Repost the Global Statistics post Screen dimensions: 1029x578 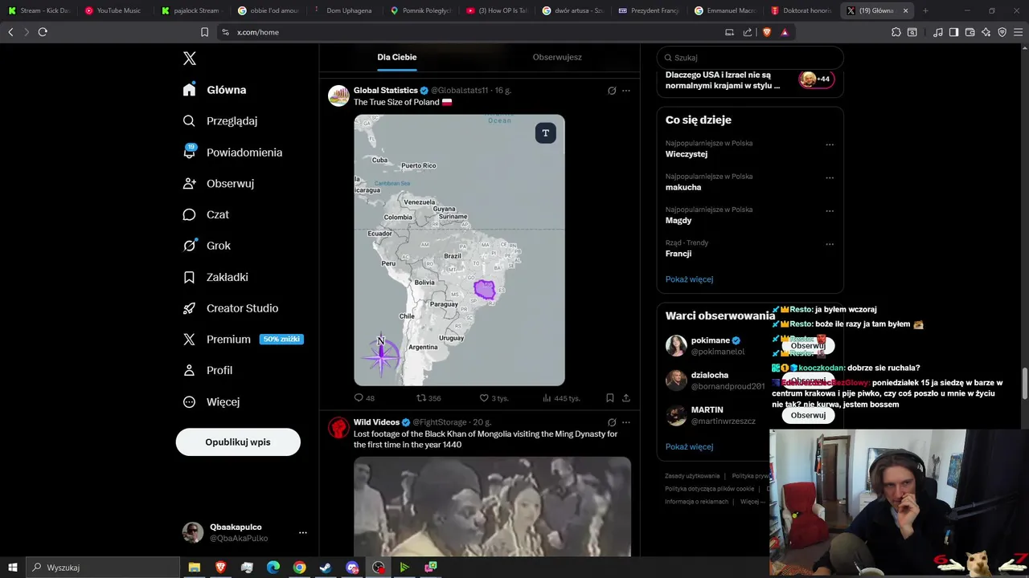coord(428,398)
